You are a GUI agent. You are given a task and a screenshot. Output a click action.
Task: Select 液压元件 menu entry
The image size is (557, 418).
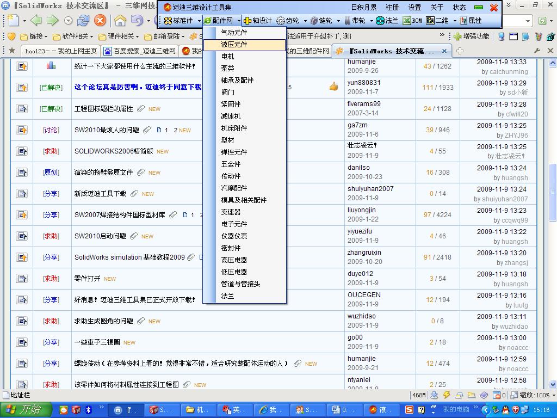244,45
